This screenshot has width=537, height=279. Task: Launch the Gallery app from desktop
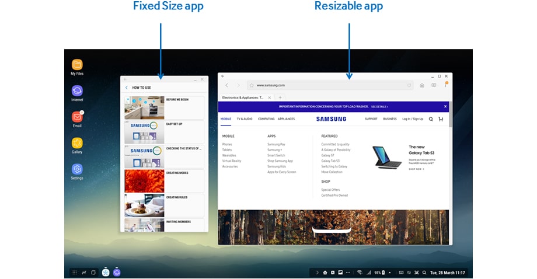(x=77, y=143)
